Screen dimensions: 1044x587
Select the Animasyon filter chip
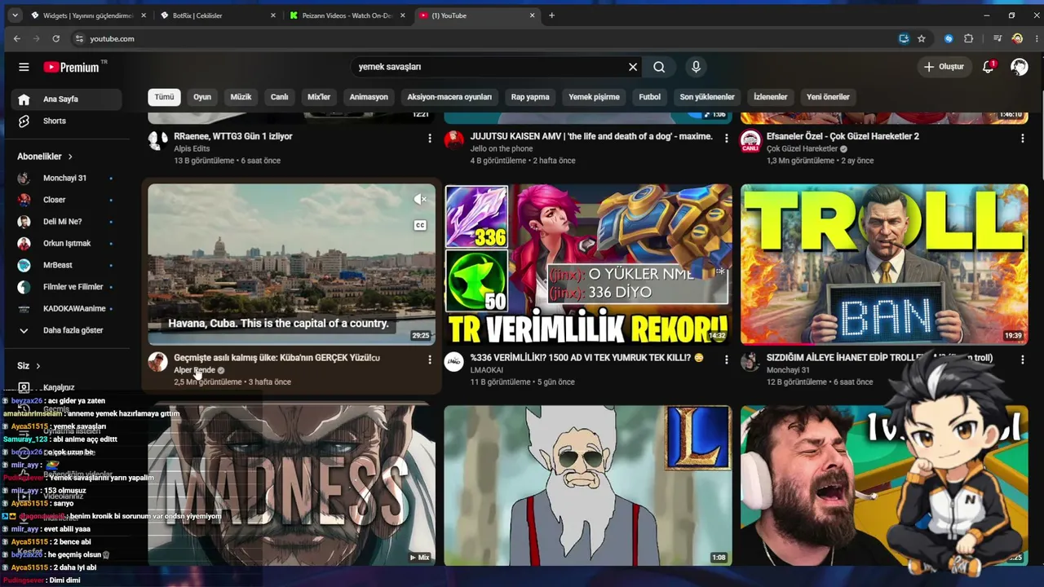pos(369,97)
